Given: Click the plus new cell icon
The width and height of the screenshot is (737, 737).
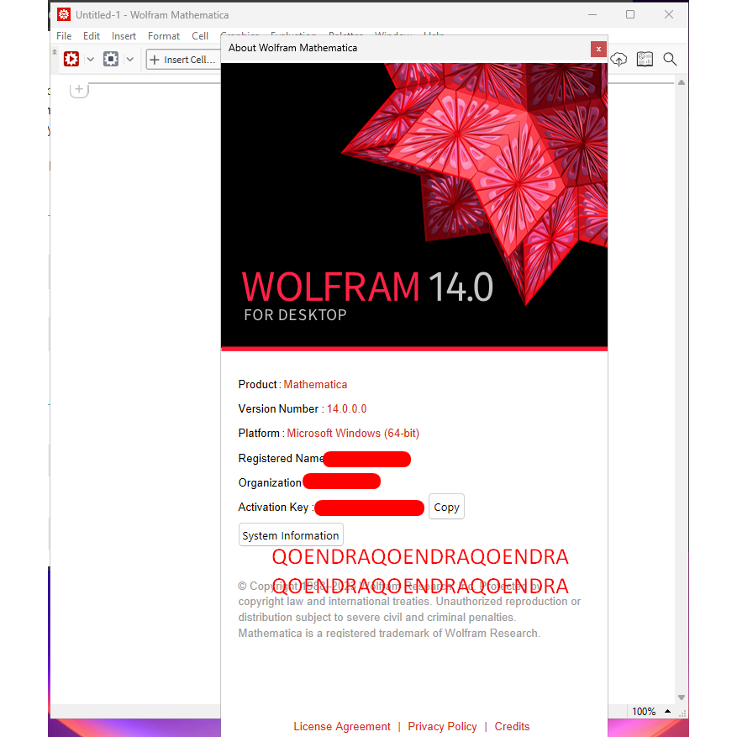Looking at the screenshot, I should (79, 89).
